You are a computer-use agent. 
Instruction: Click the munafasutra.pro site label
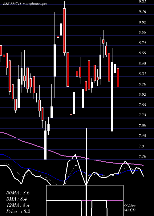(x=35, y=4)
